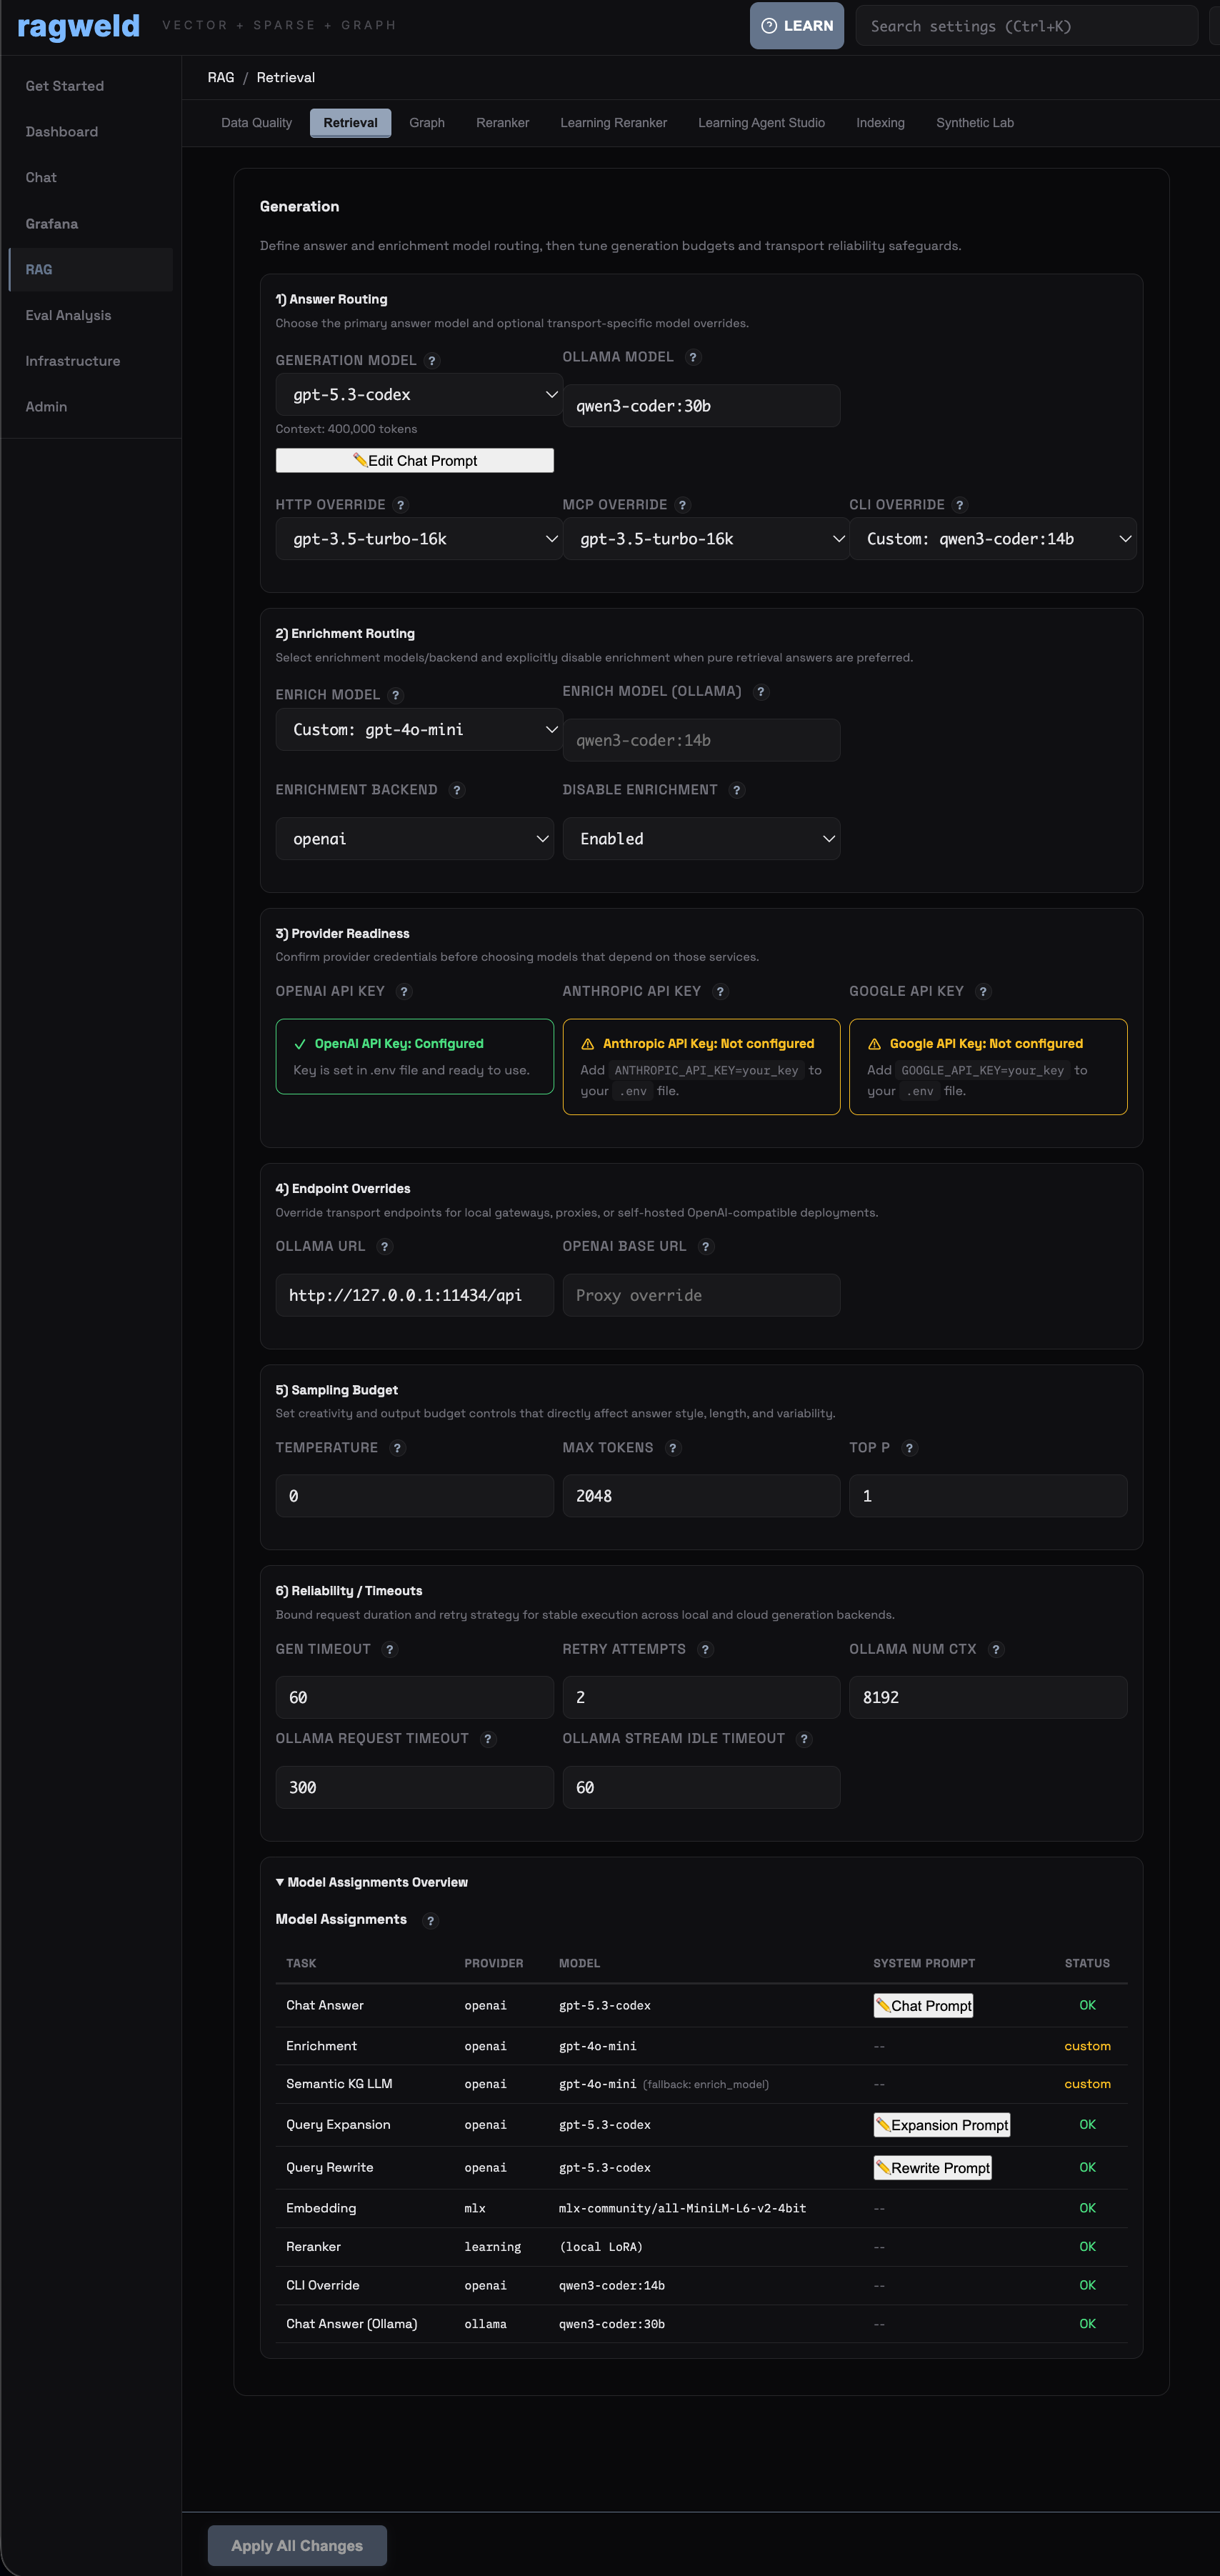Open the Generation Model dropdown
The image size is (1220, 2576).
[418, 395]
